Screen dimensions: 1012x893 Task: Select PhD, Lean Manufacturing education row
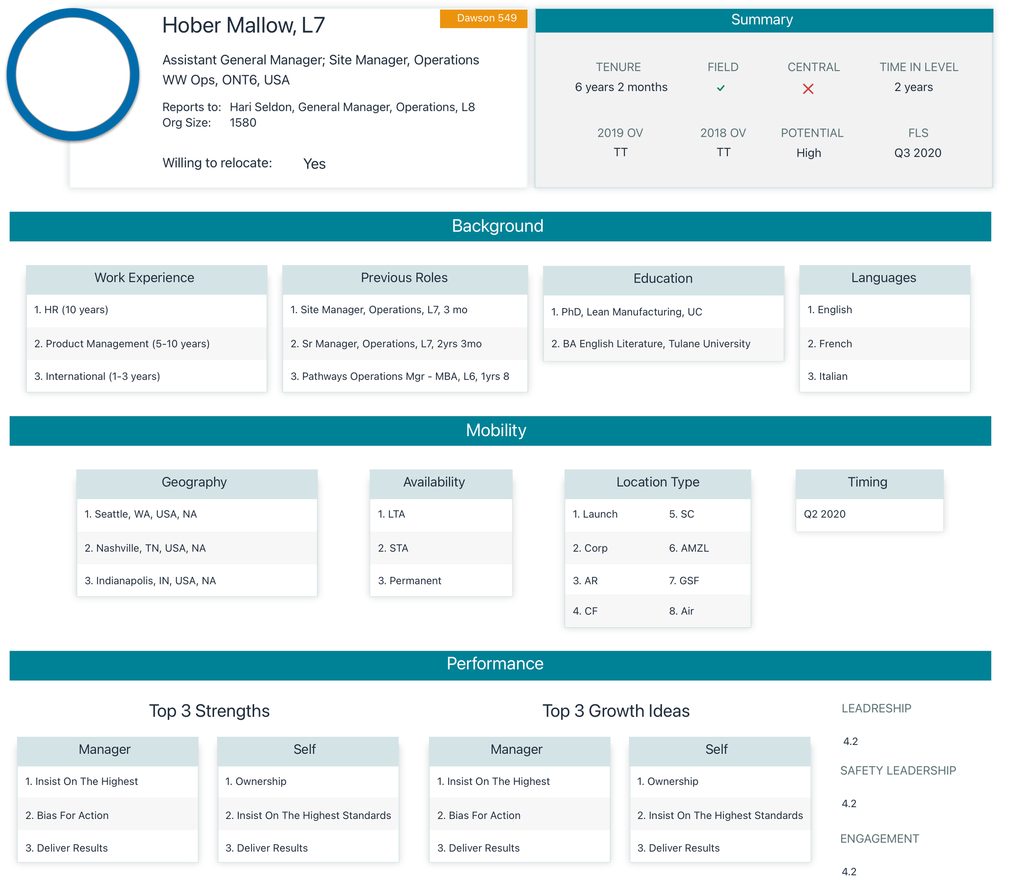pyautogui.click(x=627, y=312)
